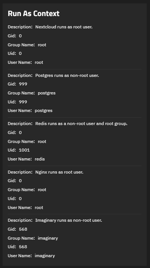Viewport: 150px width, 268px height.
Task: Click the Postgres Uid value 999
Action: tap(23, 102)
